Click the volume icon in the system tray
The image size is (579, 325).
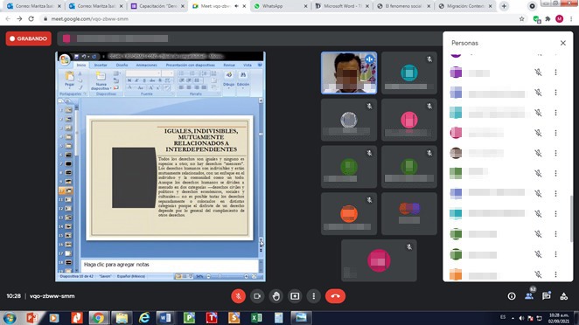521,318
